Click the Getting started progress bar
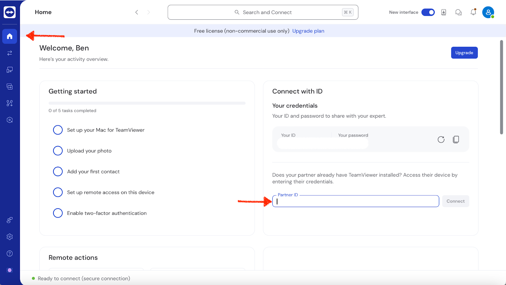The image size is (506, 285). pyautogui.click(x=147, y=103)
